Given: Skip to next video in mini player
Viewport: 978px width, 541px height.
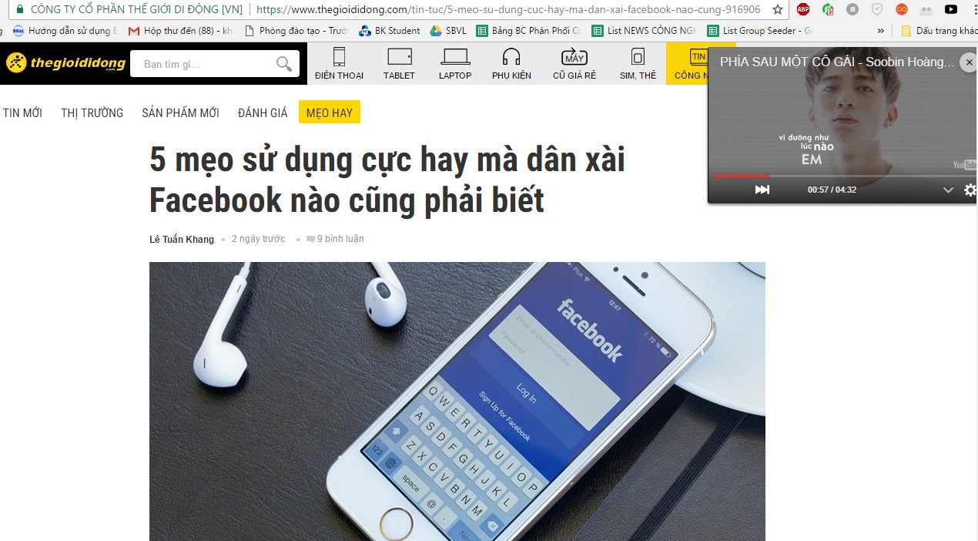Looking at the screenshot, I should click(x=762, y=190).
